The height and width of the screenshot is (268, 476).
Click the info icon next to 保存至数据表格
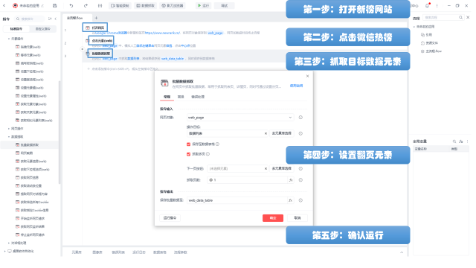(217, 144)
